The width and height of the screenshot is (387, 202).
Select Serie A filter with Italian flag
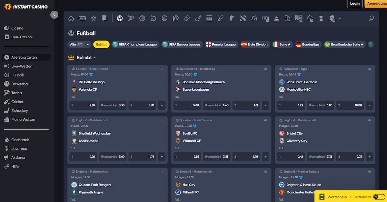[x=282, y=45]
